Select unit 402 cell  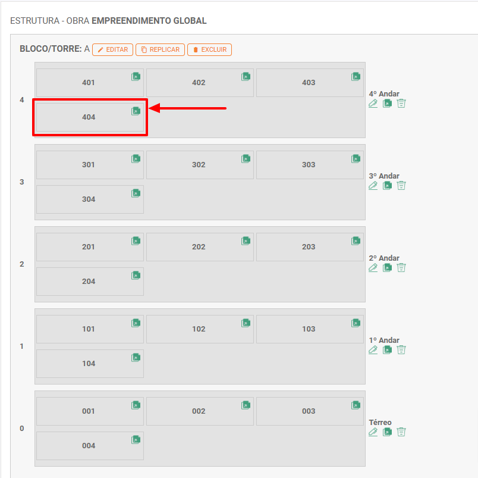[x=199, y=83]
